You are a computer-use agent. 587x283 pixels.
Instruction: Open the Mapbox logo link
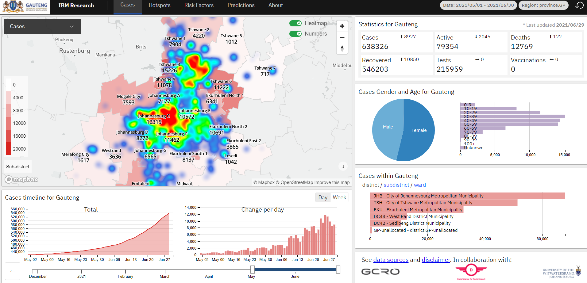[x=21, y=179]
